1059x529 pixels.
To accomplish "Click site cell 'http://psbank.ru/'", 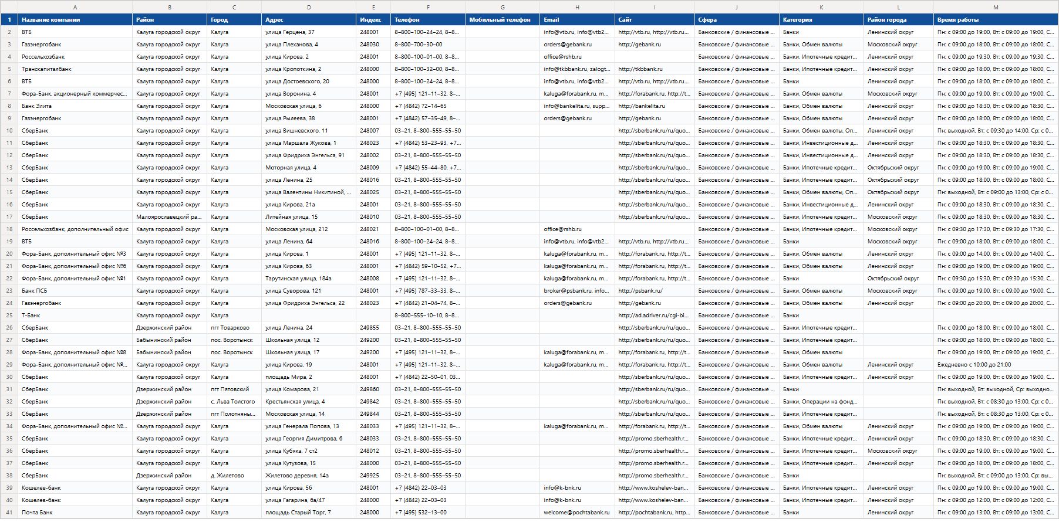I will (655, 291).
